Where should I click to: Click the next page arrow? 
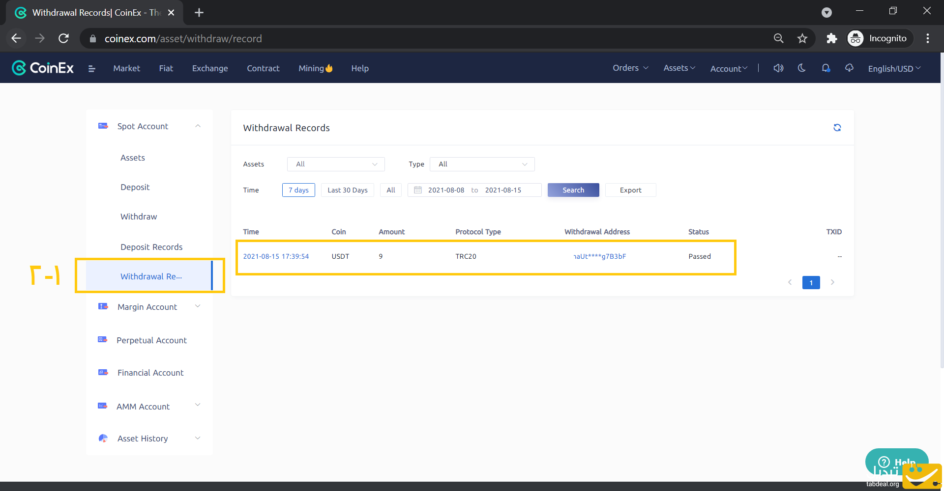pos(832,282)
